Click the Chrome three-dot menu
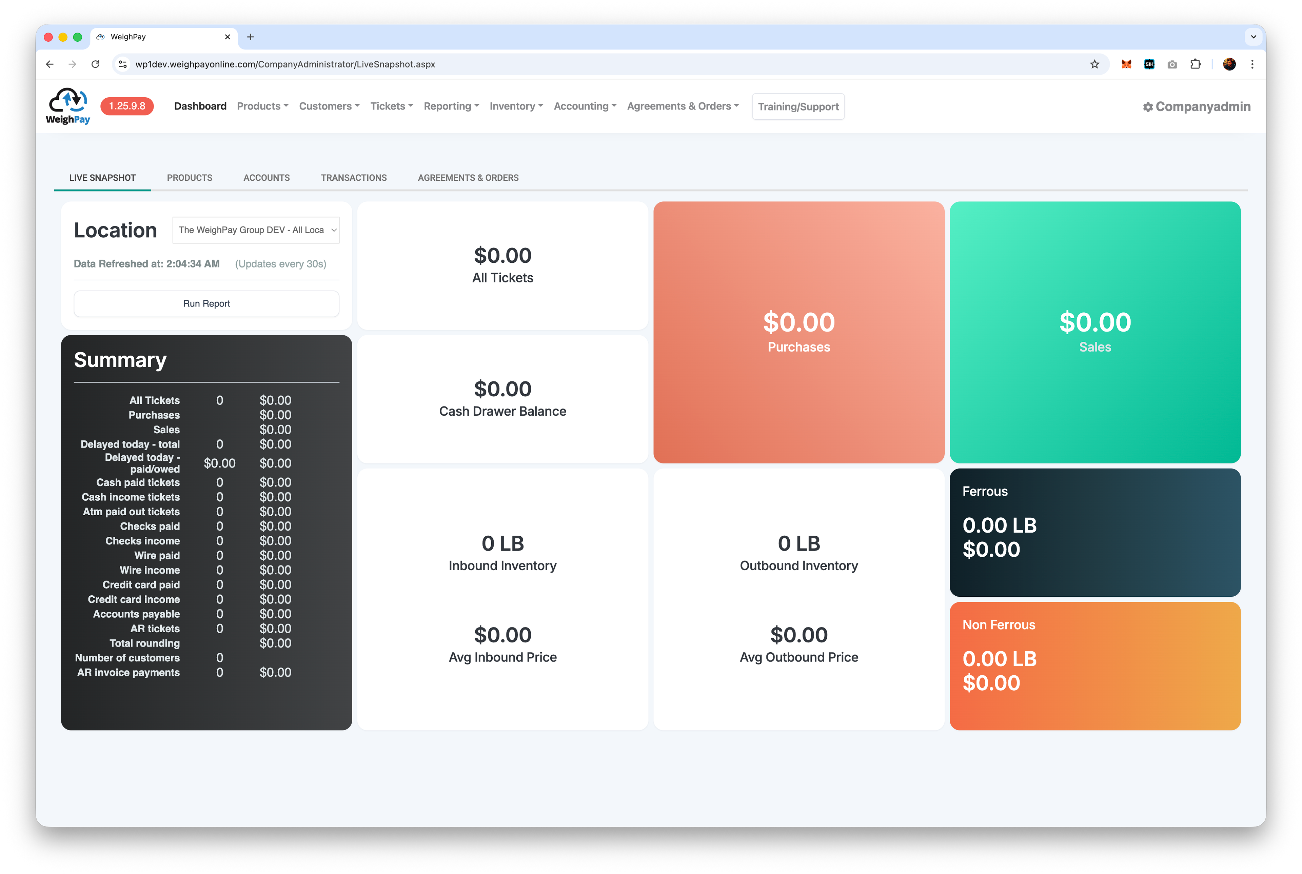Image resolution: width=1302 pixels, height=874 pixels. [1252, 64]
